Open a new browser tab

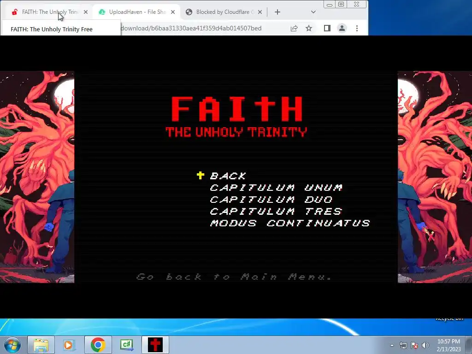(x=277, y=12)
